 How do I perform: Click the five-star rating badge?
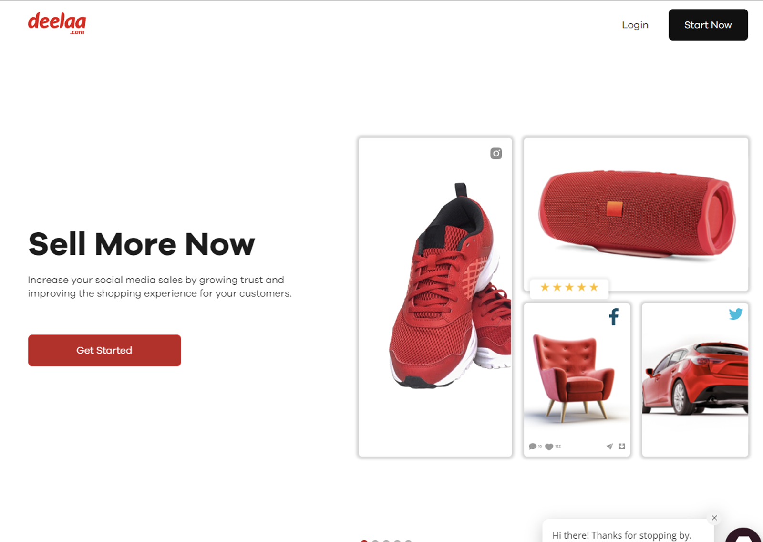[569, 287]
